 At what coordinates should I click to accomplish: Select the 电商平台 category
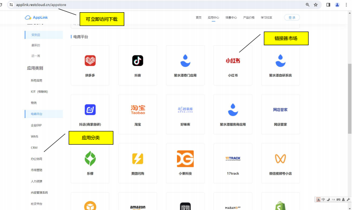44,114
